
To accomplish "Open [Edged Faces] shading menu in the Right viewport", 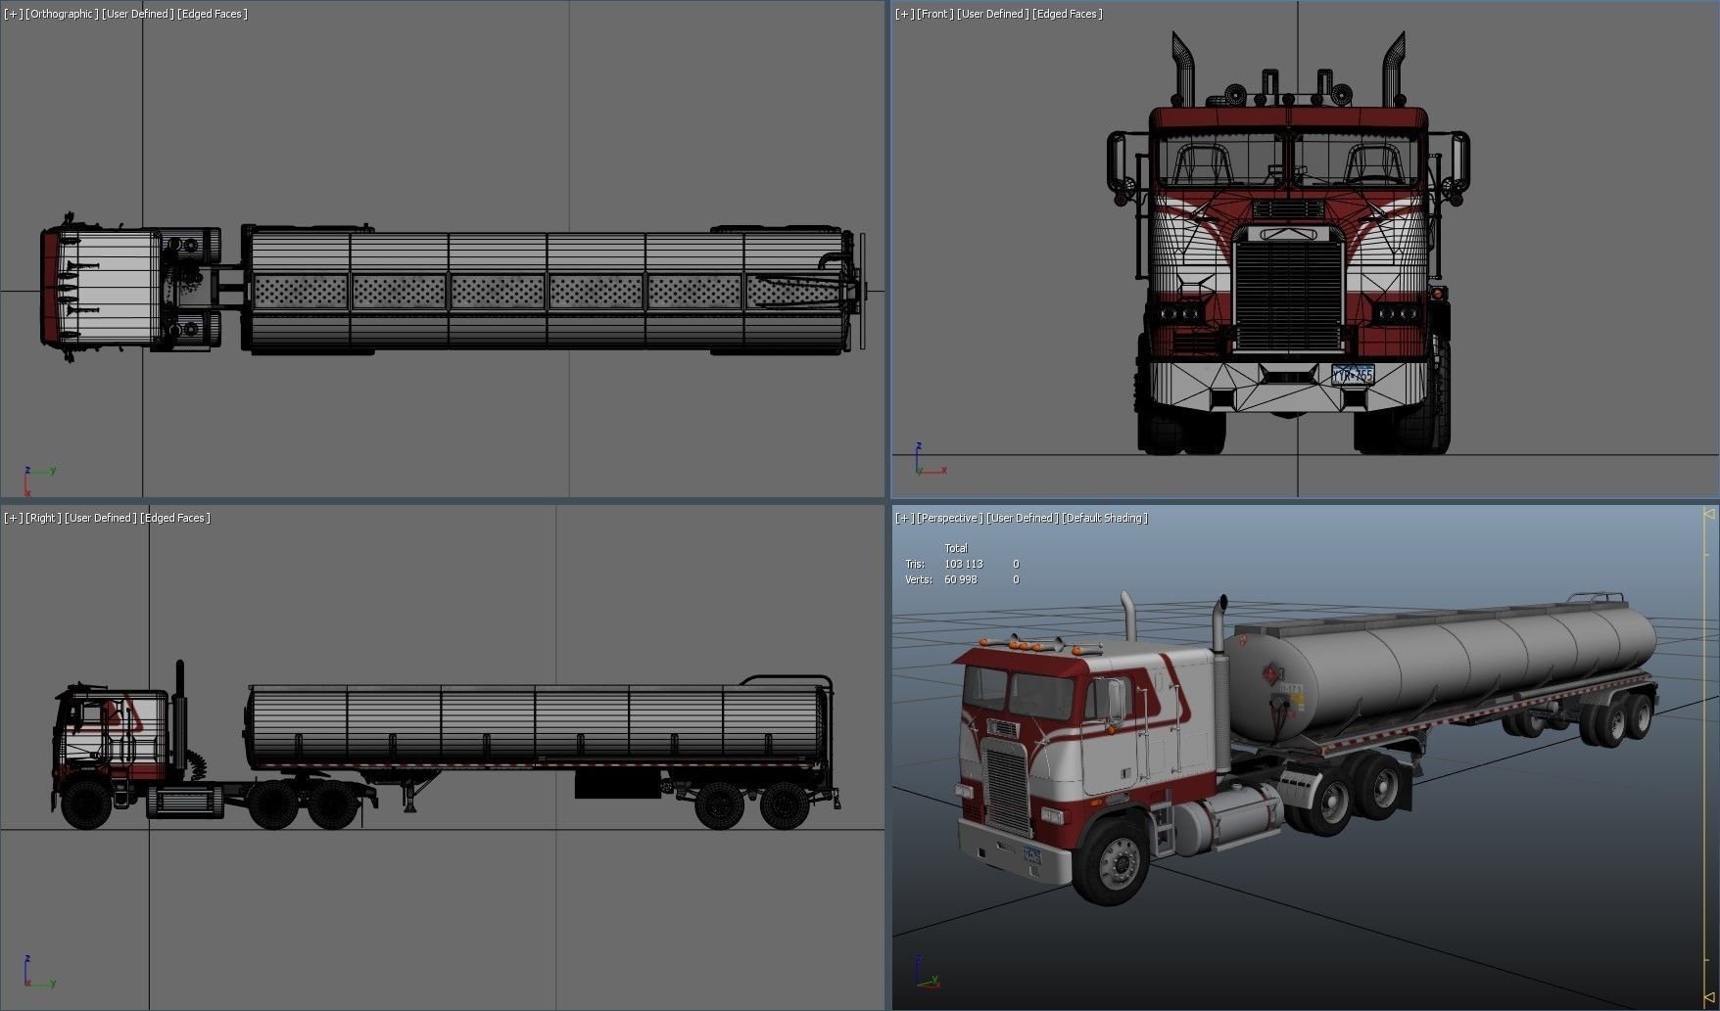I will click(x=175, y=518).
